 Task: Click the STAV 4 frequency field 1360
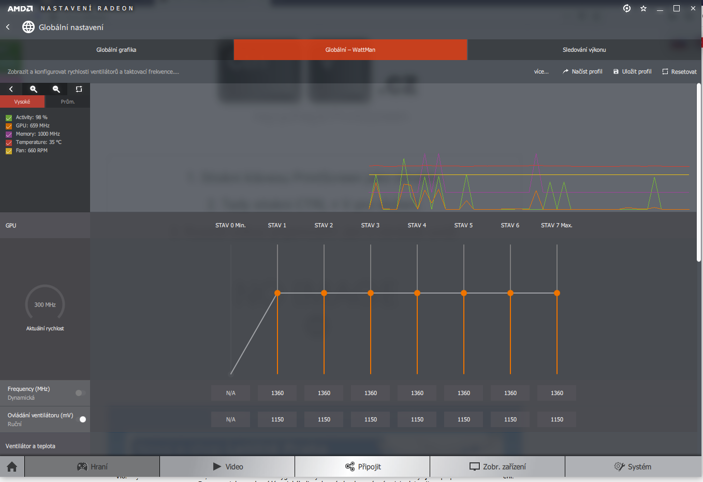click(417, 393)
